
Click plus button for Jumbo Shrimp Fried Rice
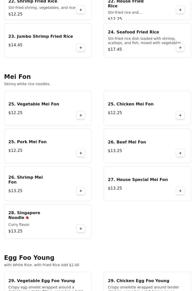tap(81, 48)
